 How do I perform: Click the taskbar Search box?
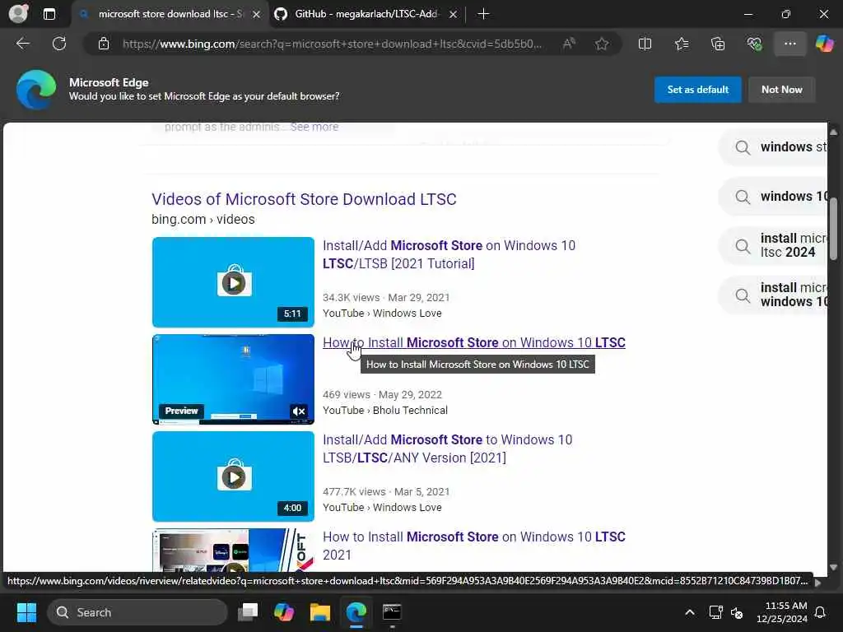coord(137,612)
